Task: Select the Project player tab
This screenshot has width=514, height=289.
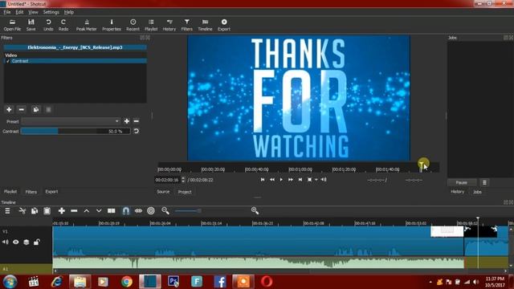Action: click(185, 192)
